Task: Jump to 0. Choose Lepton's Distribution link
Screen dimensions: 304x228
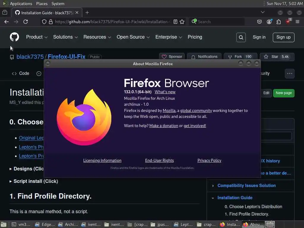Action: (253, 207)
